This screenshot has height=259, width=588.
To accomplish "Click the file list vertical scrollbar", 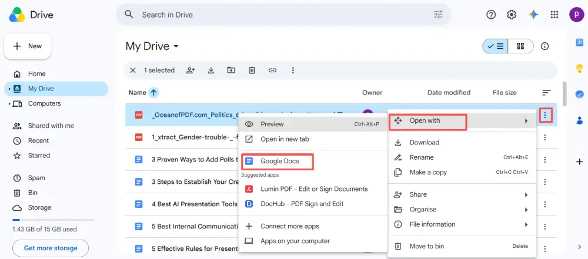I will click(x=564, y=94).
